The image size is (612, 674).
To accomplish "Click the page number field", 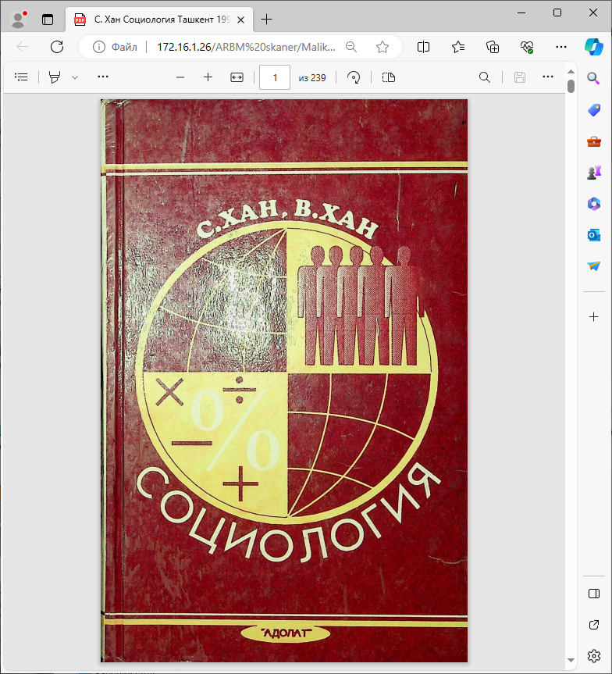I will tap(275, 77).
